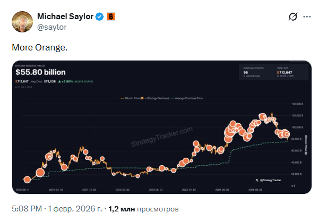Open the Grok actions icon
Viewport: 319px width, 221px height.
291,18
